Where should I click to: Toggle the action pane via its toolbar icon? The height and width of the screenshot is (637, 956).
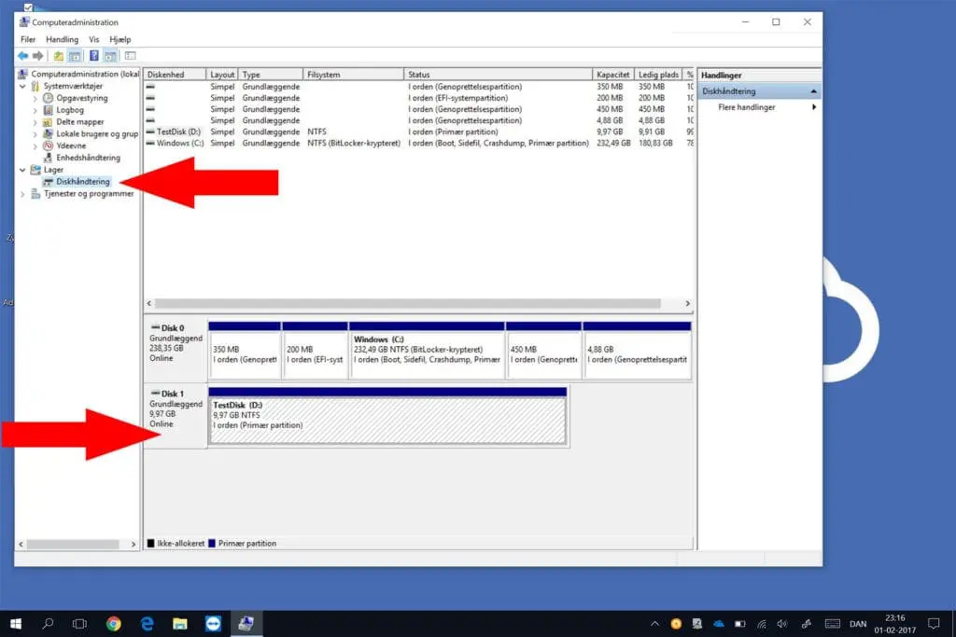110,55
